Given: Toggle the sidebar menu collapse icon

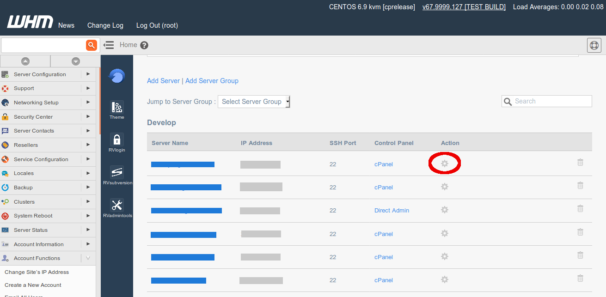Looking at the screenshot, I should click(x=109, y=45).
